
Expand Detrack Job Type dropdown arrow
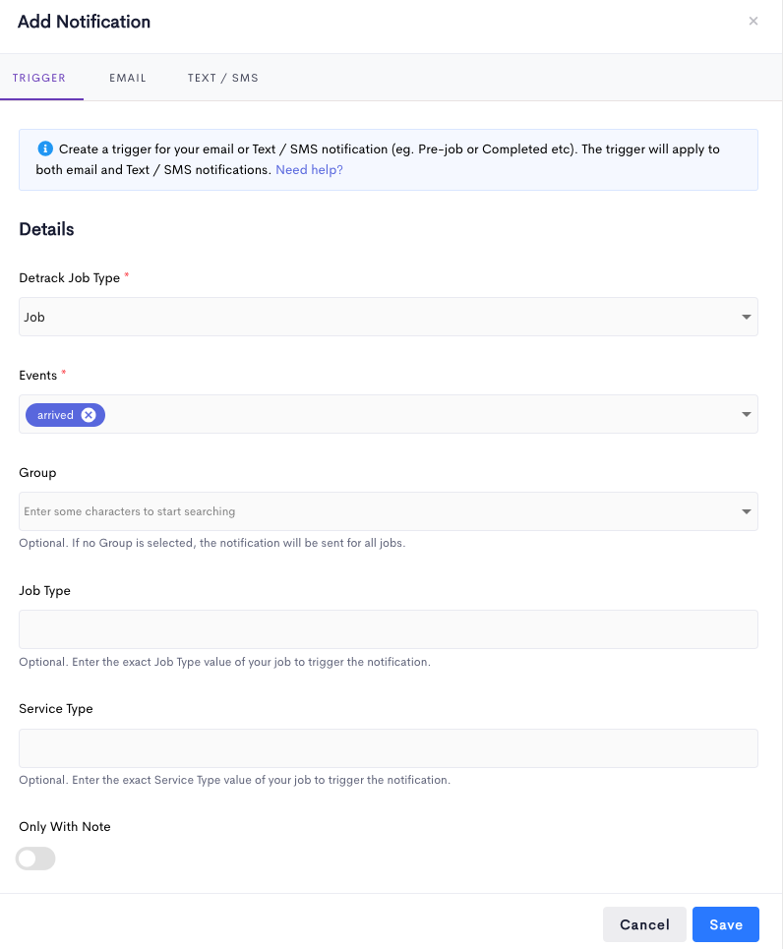(x=747, y=318)
